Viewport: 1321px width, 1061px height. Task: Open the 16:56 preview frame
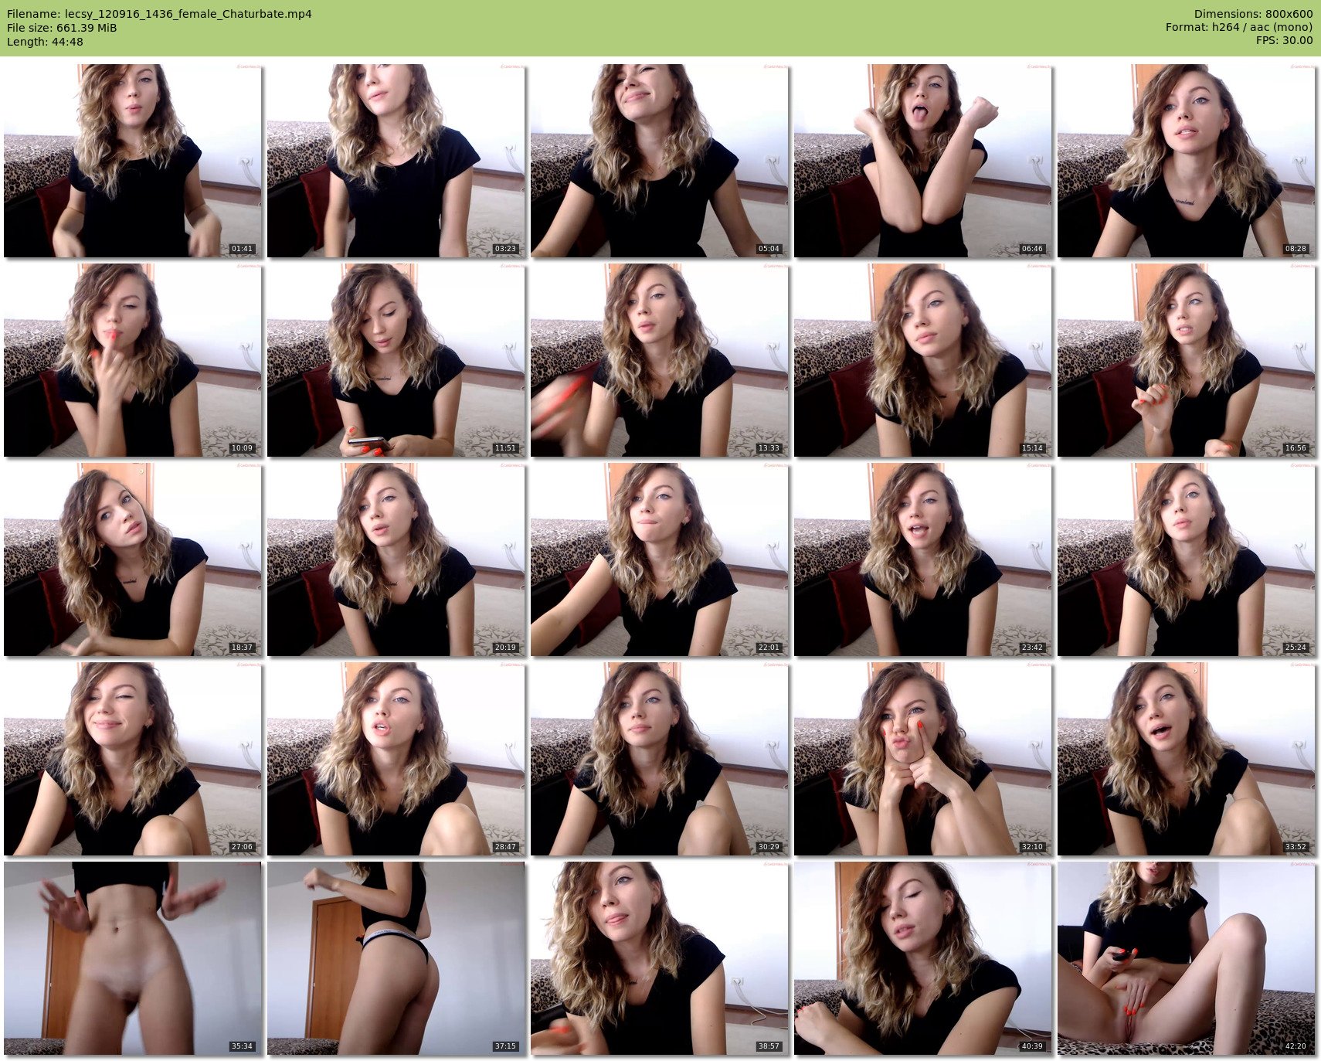pyautogui.click(x=1187, y=360)
